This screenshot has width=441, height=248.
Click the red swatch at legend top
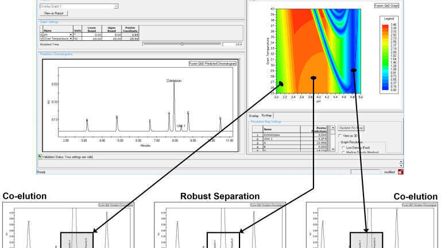(385, 26)
